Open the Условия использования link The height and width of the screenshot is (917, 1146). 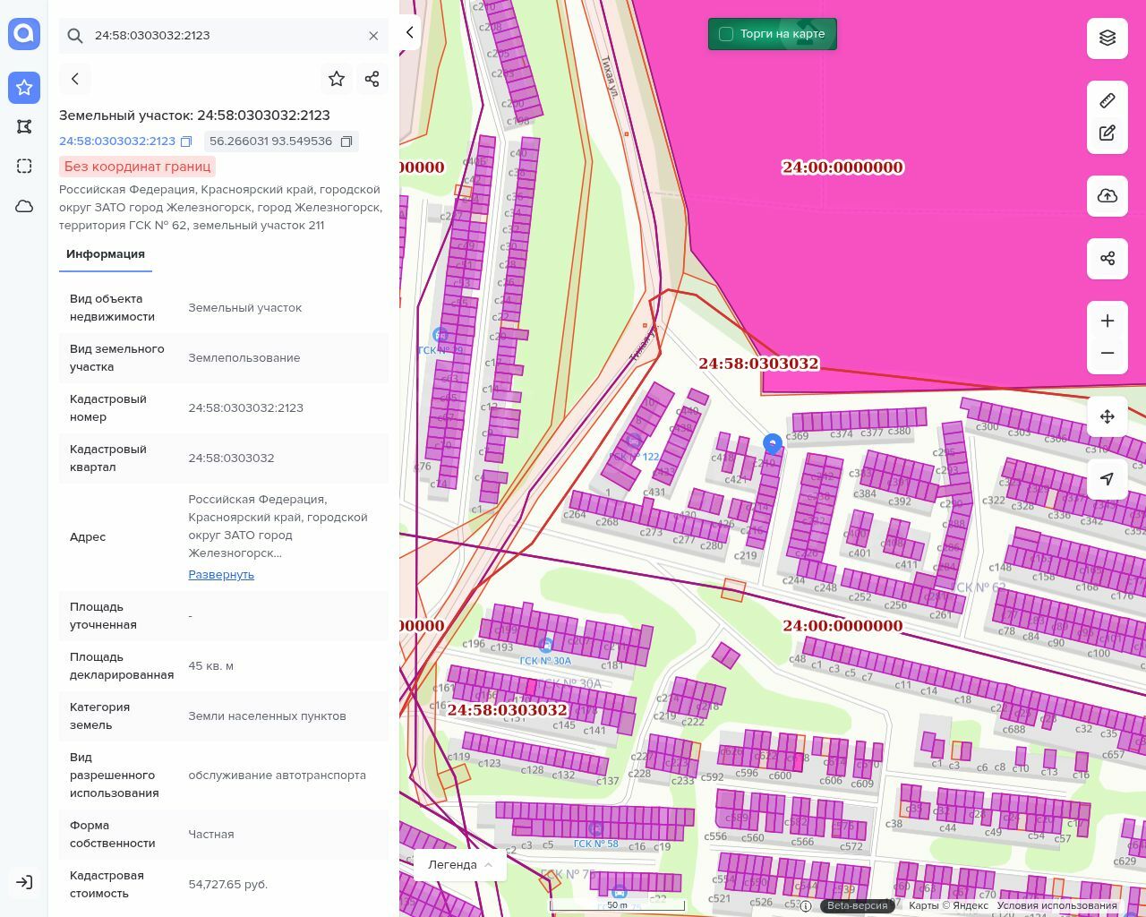pyautogui.click(x=1056, y=905)
